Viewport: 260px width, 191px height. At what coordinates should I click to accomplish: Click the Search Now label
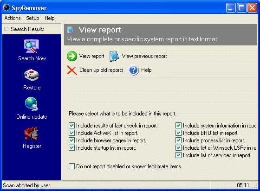(x=32, y=58)
